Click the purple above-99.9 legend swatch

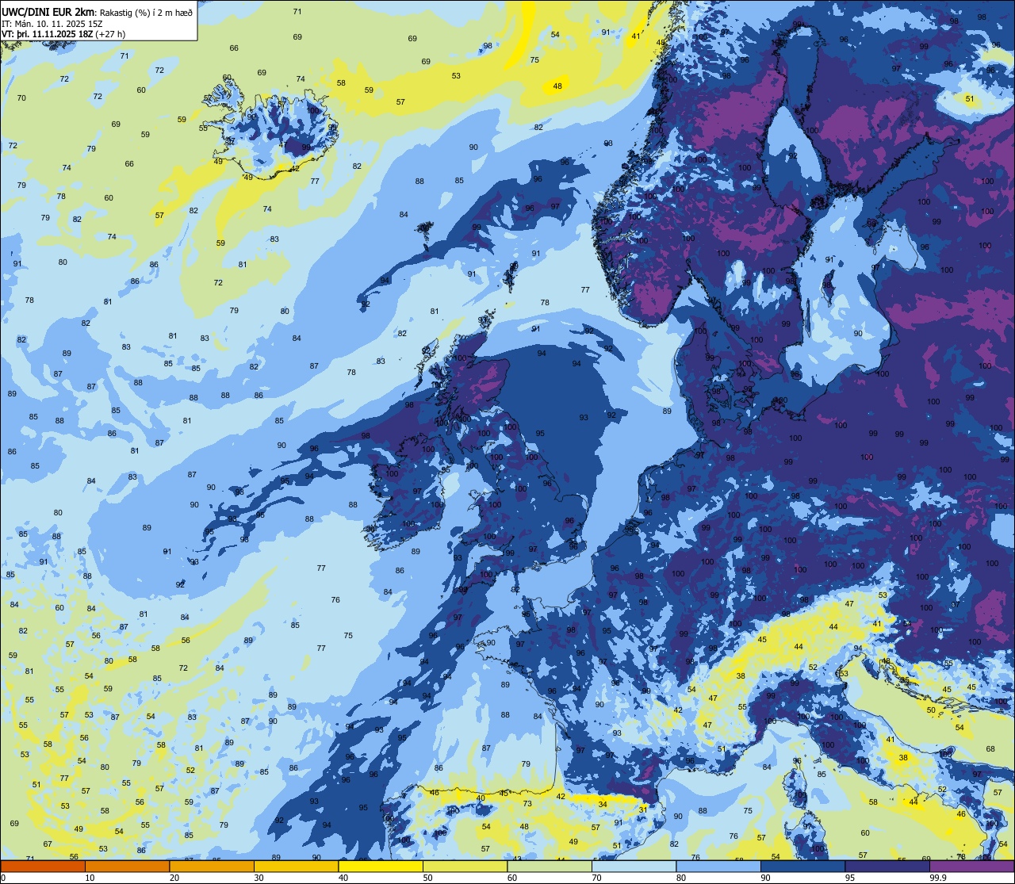pos(971,867)
